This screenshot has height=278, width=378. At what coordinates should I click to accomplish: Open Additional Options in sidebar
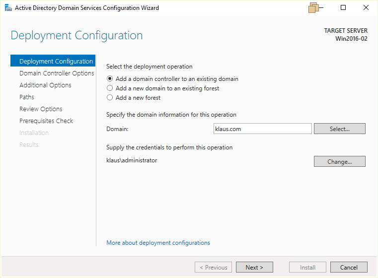coord(45,85)
